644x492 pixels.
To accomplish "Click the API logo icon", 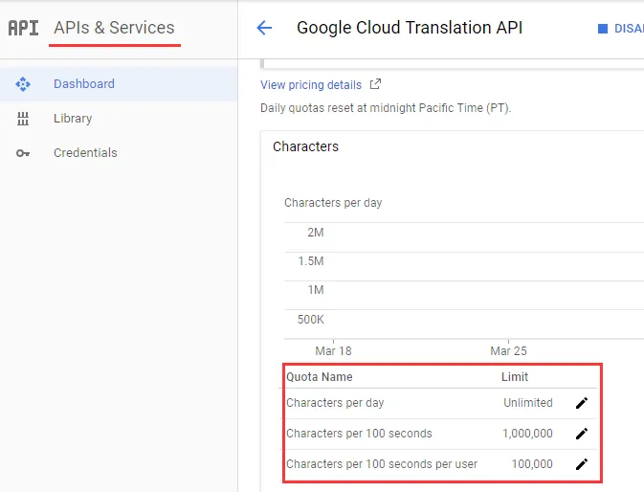I will [23, 28].
